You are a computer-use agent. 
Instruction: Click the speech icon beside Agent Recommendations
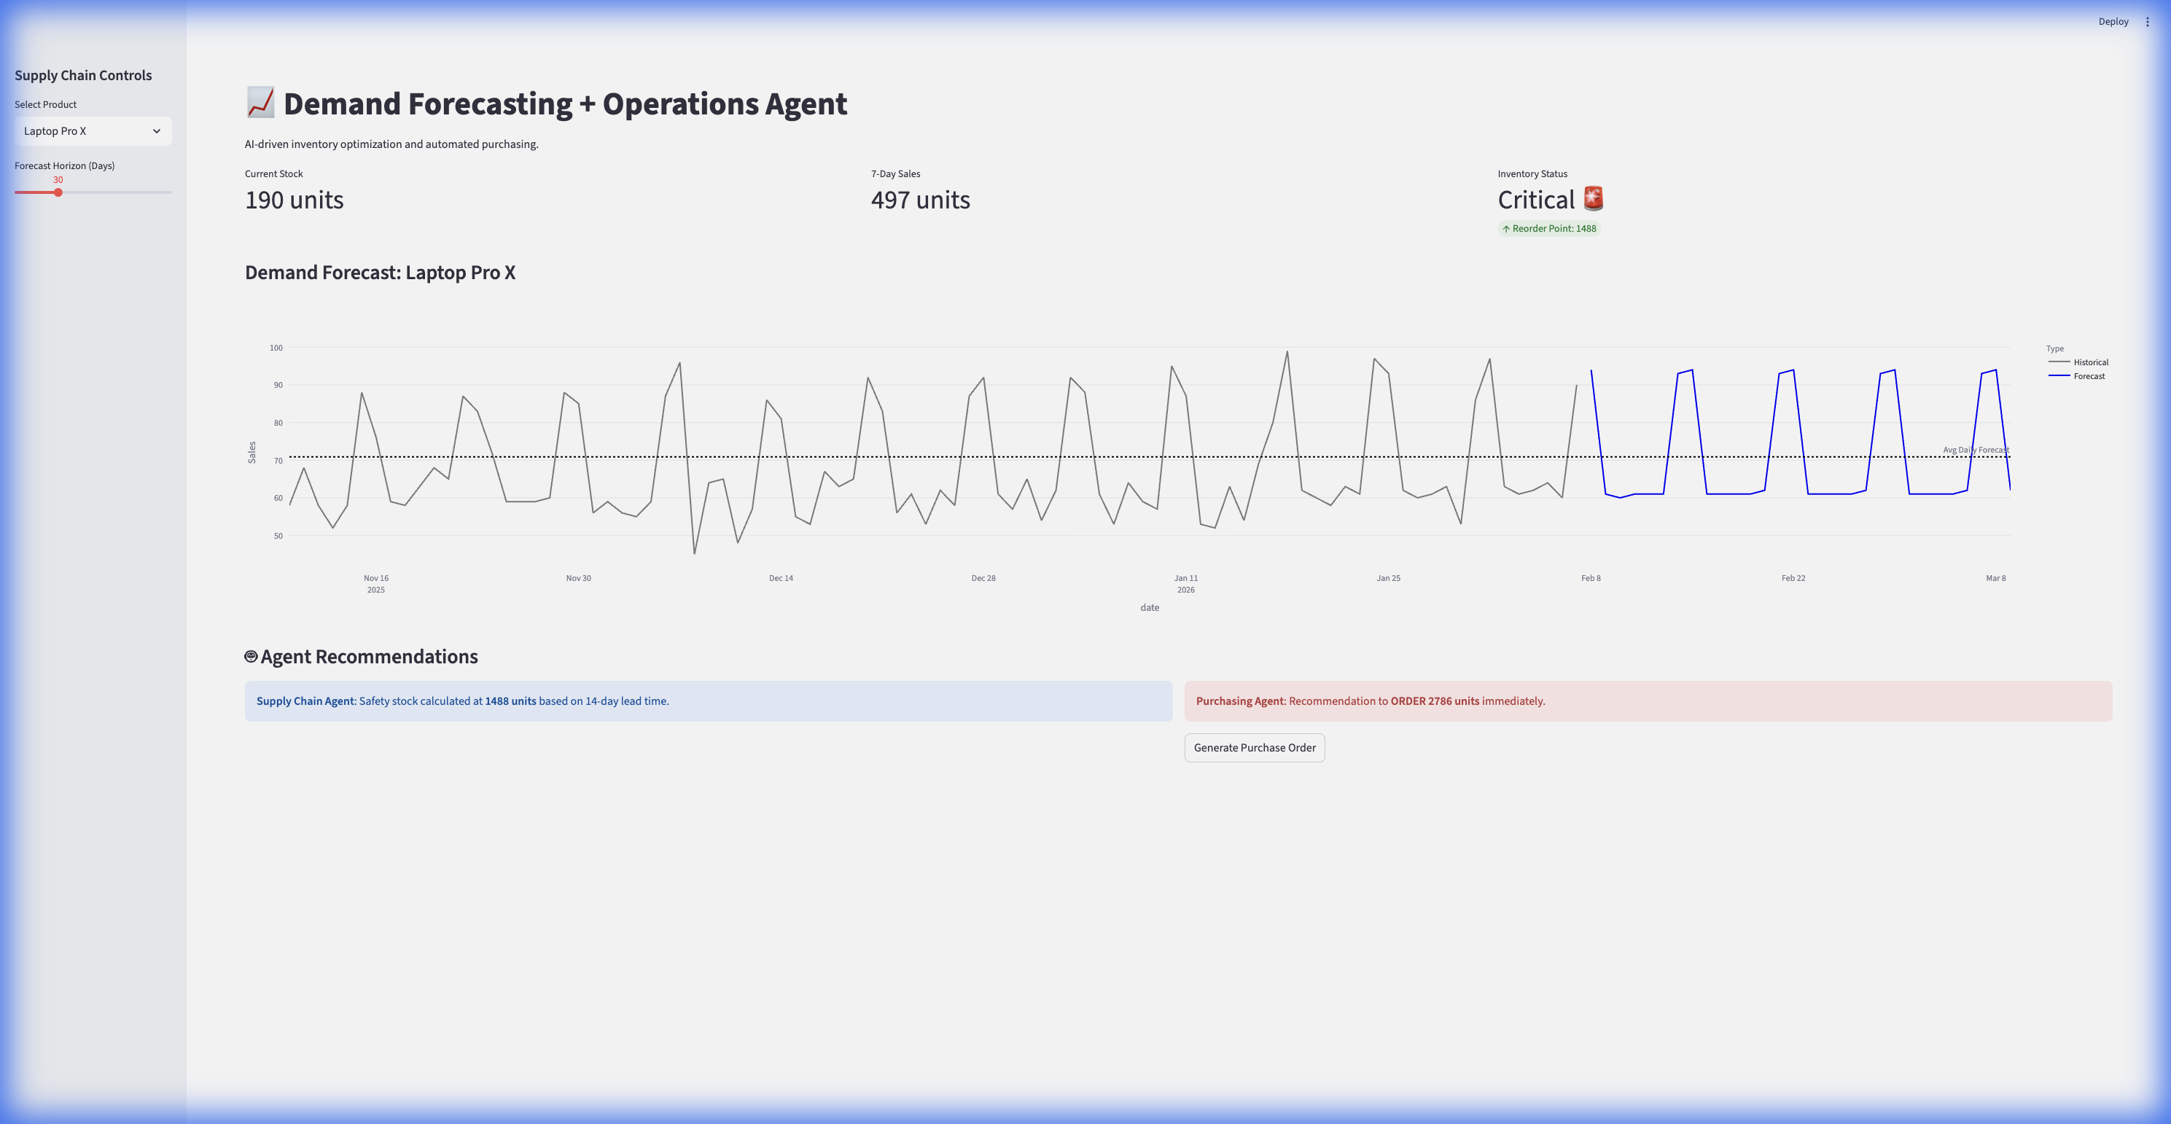250,655
